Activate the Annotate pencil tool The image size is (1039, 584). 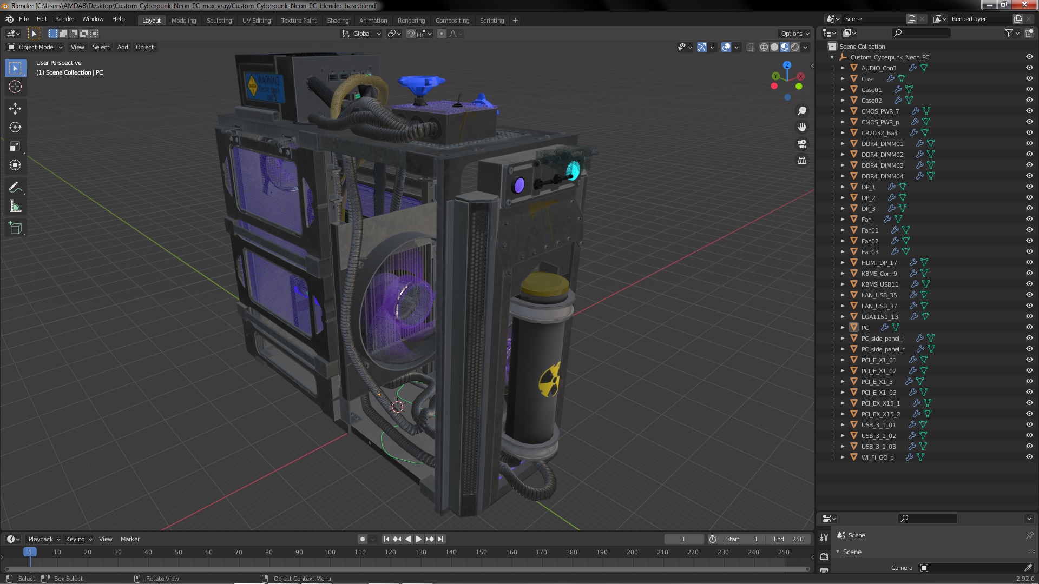click(x=15, y=188)
